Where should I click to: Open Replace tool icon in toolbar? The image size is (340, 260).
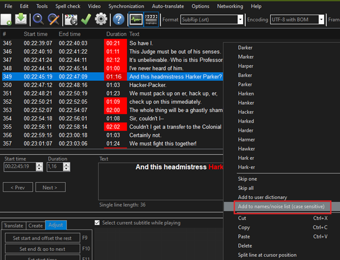coord(54,19)
